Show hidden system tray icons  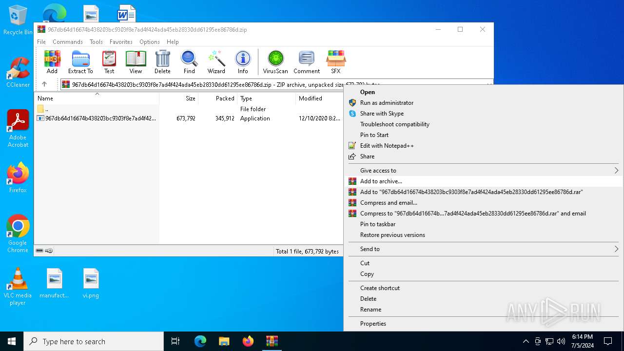click(x=526, y=341)
